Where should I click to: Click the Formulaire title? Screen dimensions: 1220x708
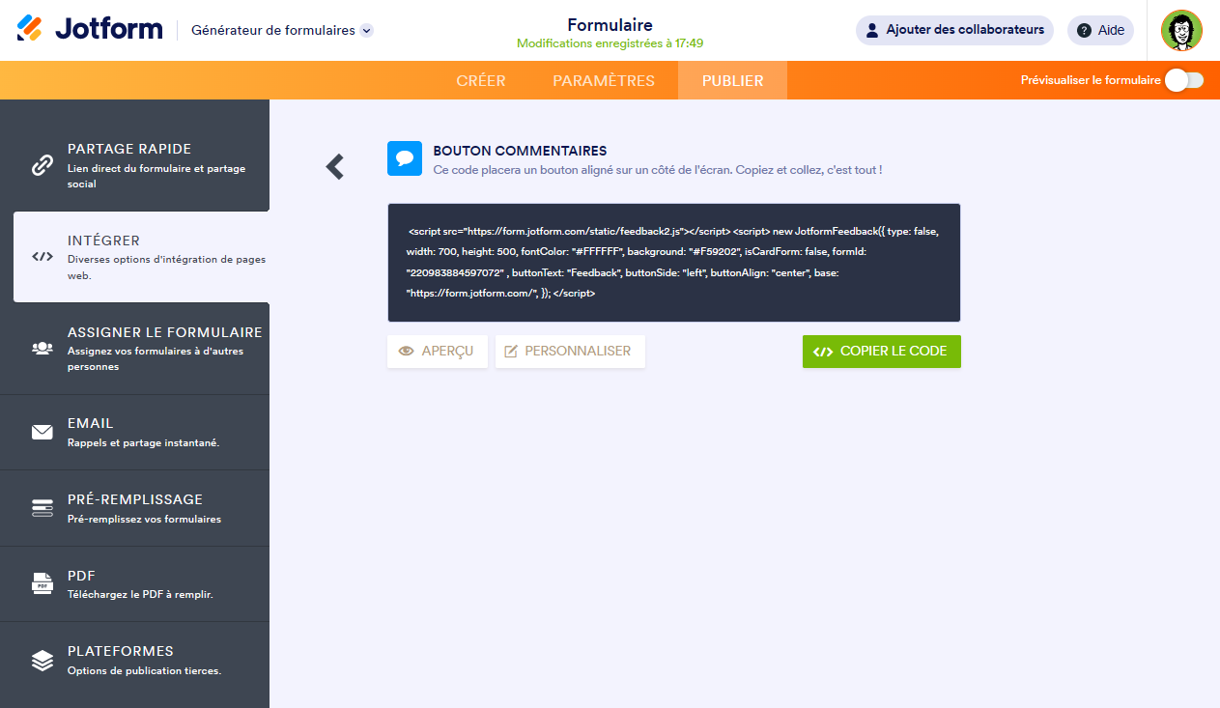click(x=610, y=25)
